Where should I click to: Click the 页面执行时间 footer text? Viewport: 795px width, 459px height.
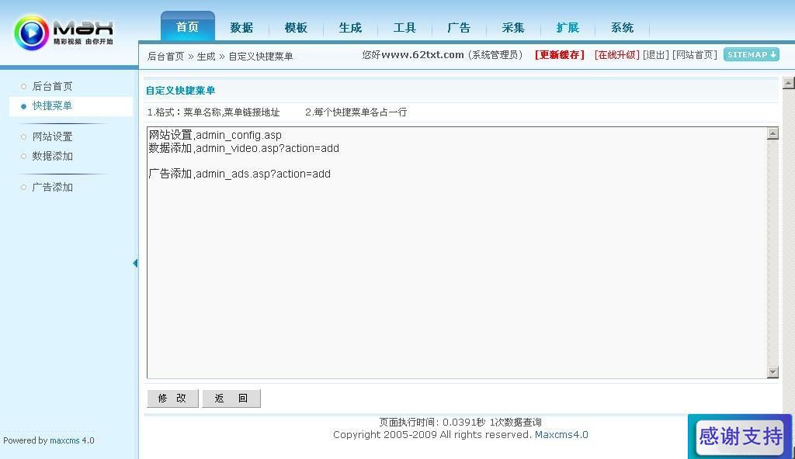[x=460, y=422]
